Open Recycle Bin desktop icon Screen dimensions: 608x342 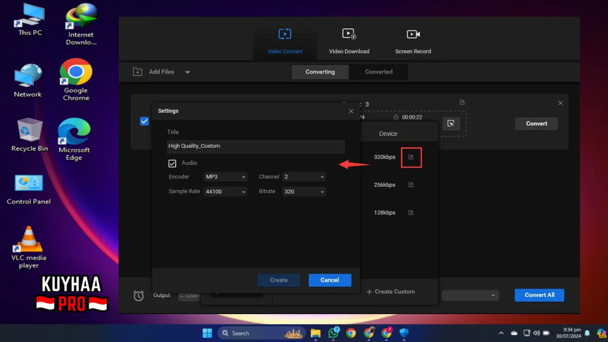click(29, 135)
